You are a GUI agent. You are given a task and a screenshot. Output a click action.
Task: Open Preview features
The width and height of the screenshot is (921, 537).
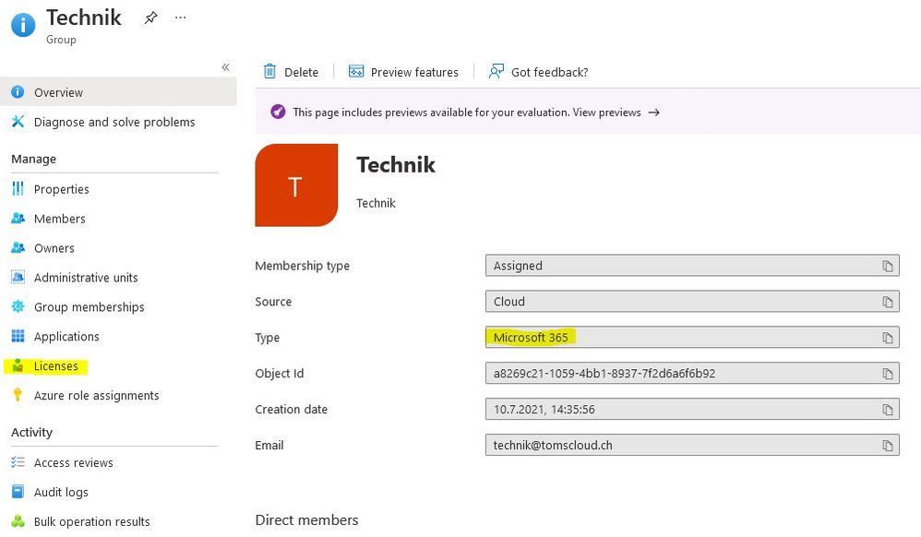click(403, 72)
